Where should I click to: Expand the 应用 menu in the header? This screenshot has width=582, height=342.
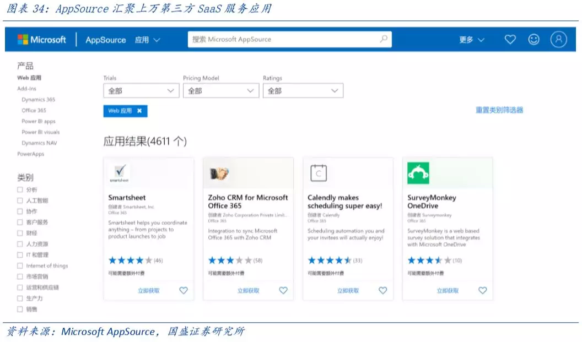(147, 40)
